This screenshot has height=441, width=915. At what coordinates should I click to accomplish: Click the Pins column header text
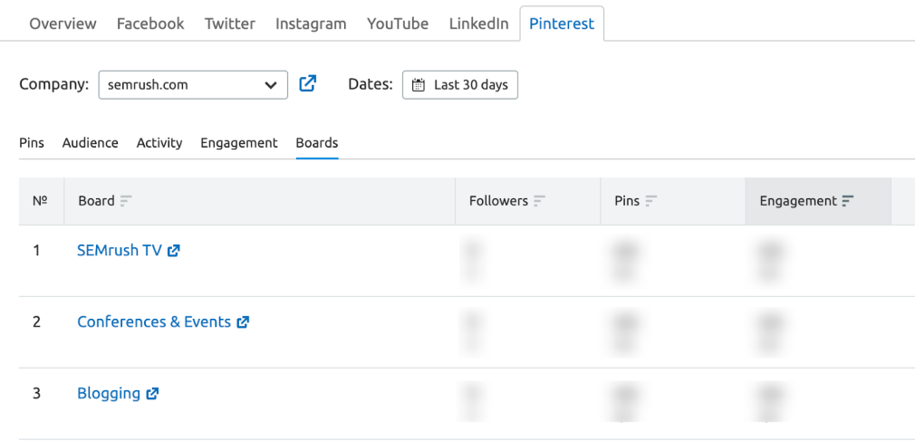click(x=627, y=201)
